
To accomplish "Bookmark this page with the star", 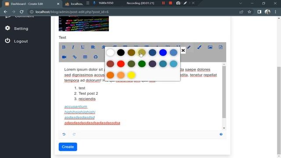I will [x=249, y=12].
